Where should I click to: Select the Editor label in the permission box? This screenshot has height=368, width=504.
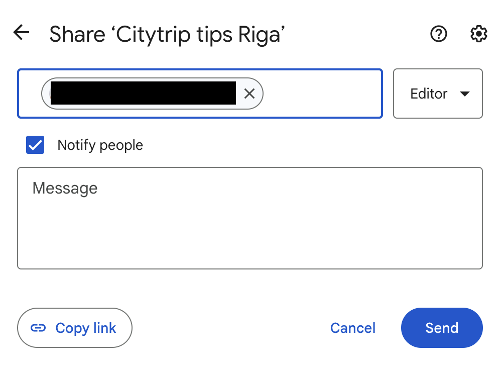[429, 94]
